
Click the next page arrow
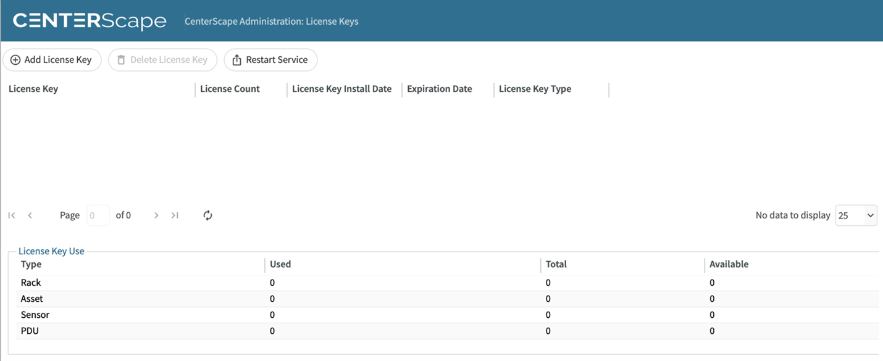pyautogui.click(x=156, y=215)
